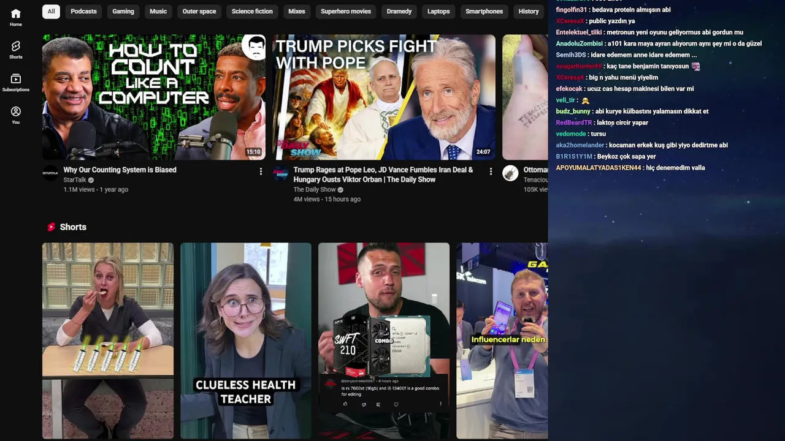Click chat username AnadoluZombisi
Image resolution: width=785 pixels, height=441 pixels.
point(579,43)
